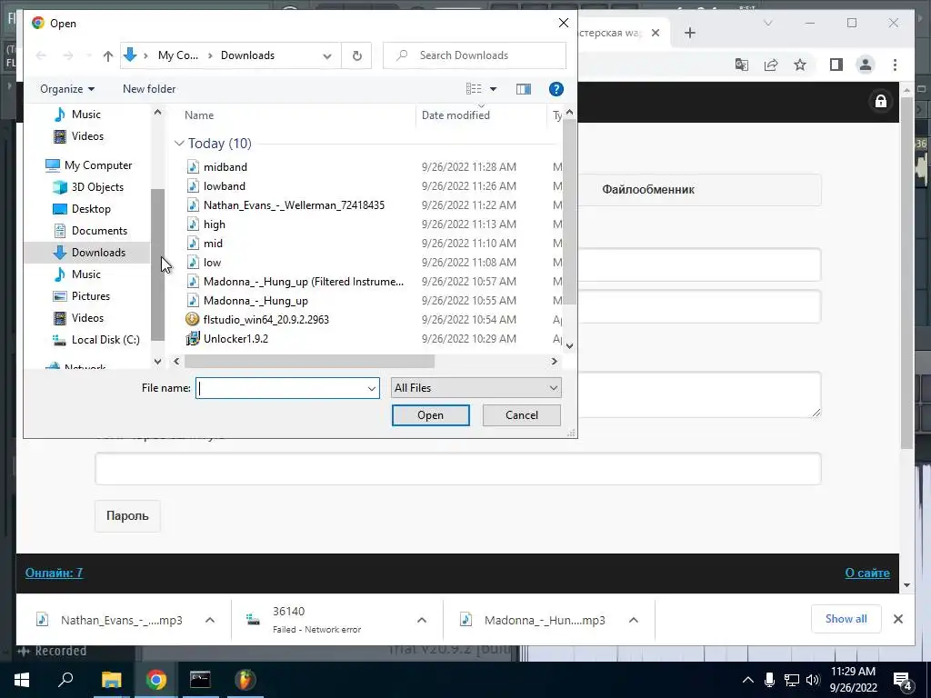Open File Explorer from taskbar
The height and width of the screenshot is (698, 931).
(x=111, y=680)
